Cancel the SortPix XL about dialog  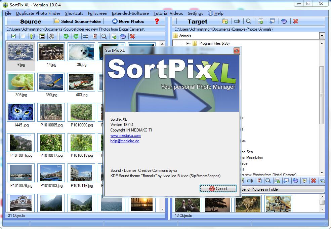[218, 189]
